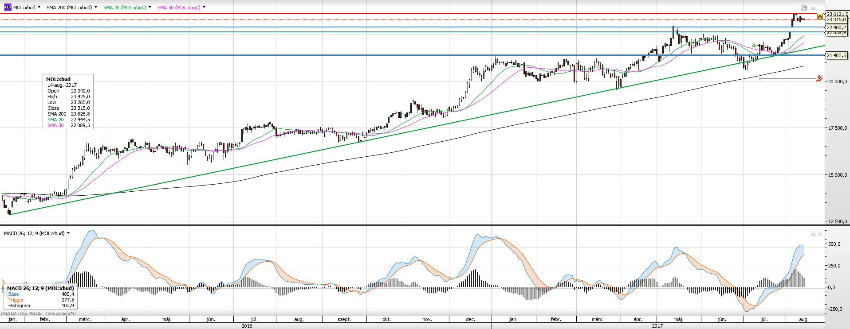Maximize the MACD indicator panel

coord(813,233)
